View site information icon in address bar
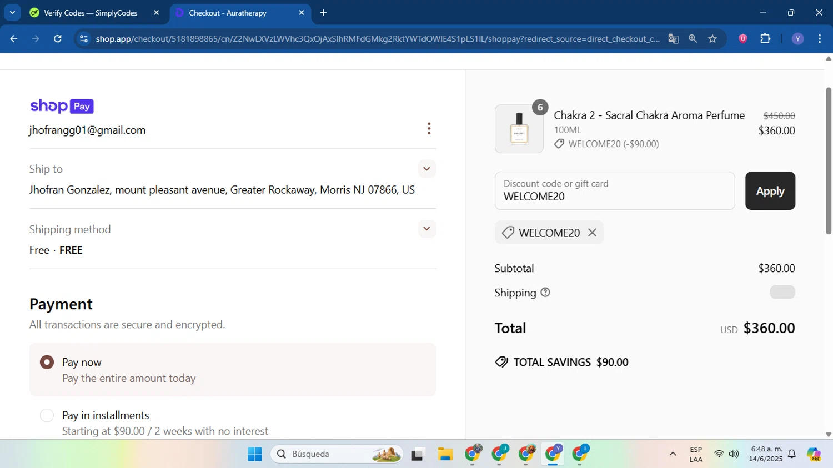Viewport: 833px width, 468px height. (x=84, y=39)
